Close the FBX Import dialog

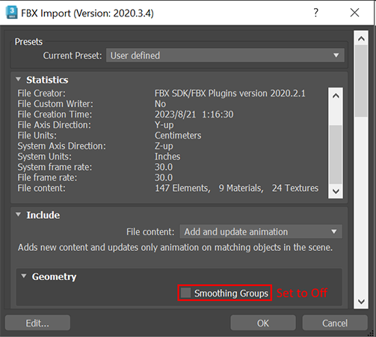tap(354, 13)
